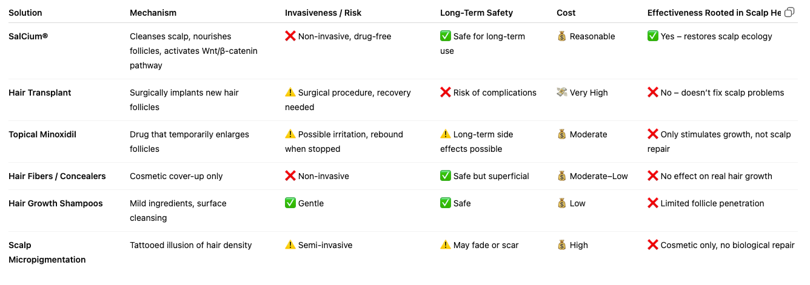Click the copy table icon at top right

click(x=789, y=12)
